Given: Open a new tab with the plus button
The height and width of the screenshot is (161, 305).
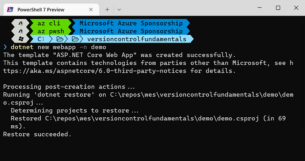Looking at the screenshot, I should pyautogui.click(x=107, y=9).
